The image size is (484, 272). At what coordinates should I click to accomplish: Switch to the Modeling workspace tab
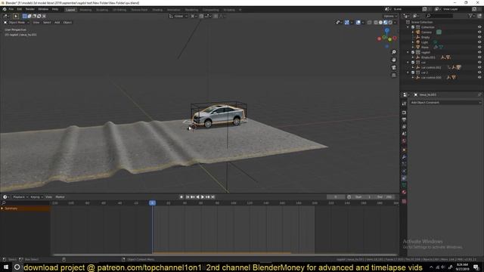tap(85, 10)
